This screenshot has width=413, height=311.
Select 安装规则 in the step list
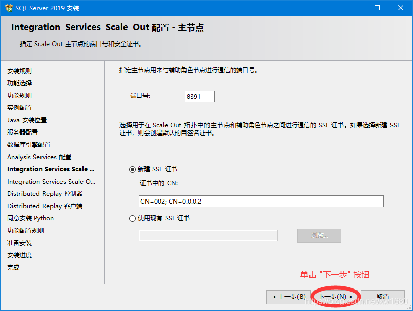click(x=19, y=71)
